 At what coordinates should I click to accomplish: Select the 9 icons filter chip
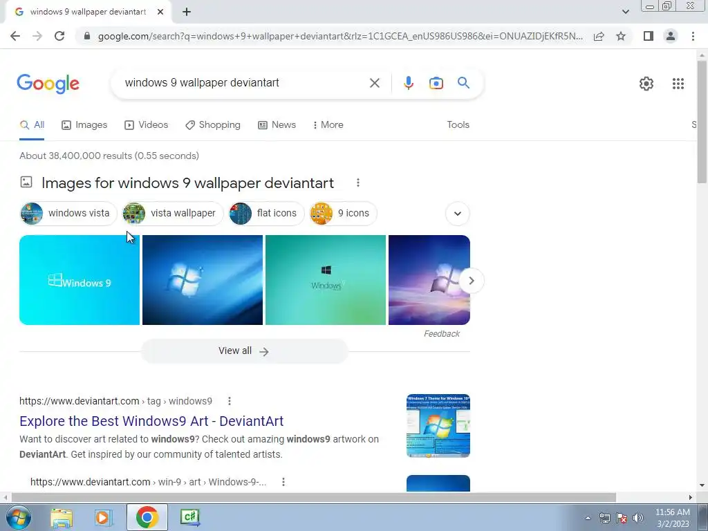[343, 213]
